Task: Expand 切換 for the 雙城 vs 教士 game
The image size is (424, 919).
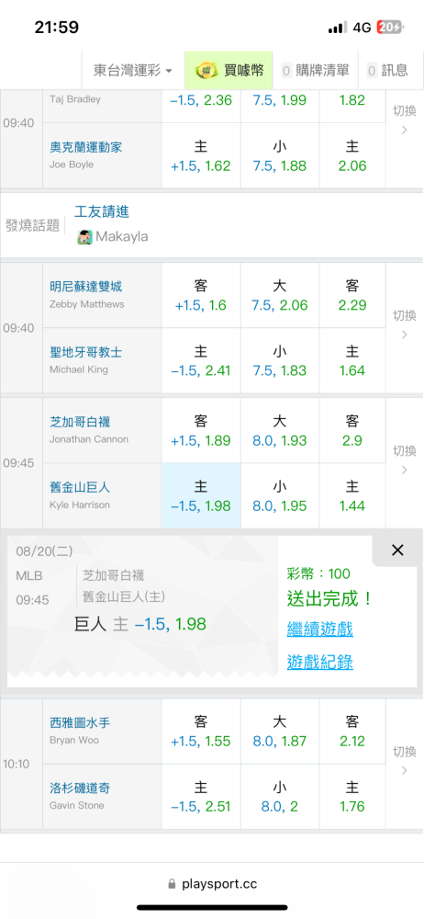Action: 404,324
